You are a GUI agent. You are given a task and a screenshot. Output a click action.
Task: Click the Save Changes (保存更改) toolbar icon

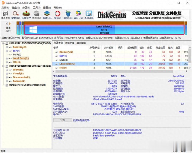[5, 15]
